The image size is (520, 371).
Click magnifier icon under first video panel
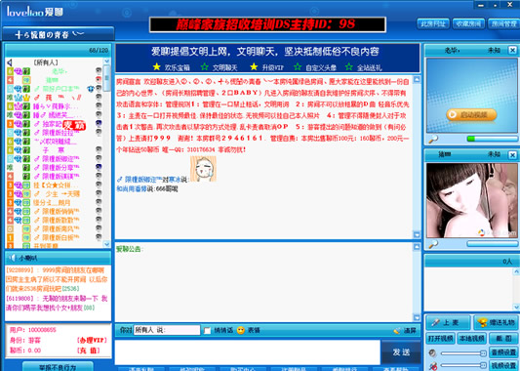[433, 140]
